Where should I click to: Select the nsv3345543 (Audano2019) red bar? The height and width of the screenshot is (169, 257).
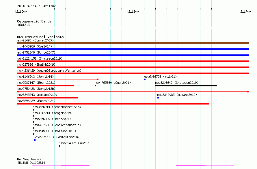click(x=48, y=98)
